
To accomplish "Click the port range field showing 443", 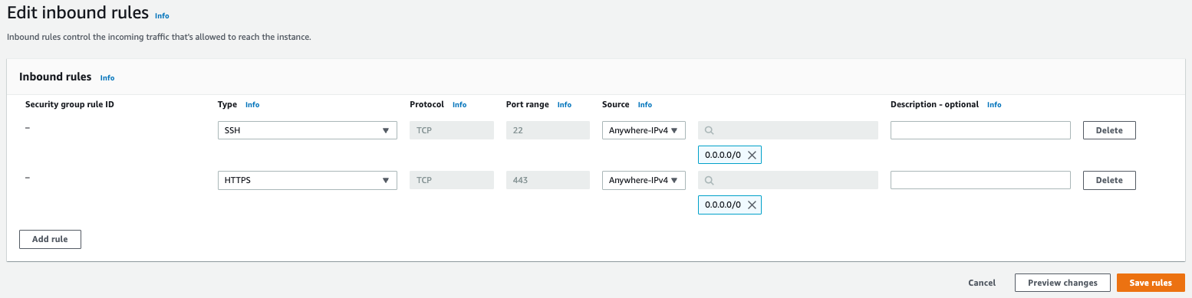I will coord(548,180).
